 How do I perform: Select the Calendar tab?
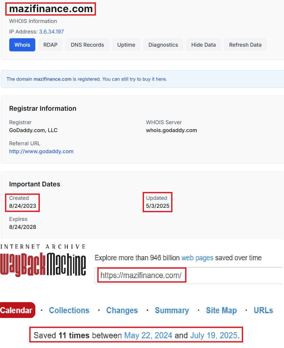point(16,310)
